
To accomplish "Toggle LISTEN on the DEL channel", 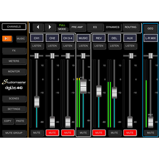I will (x=114, y=46).
